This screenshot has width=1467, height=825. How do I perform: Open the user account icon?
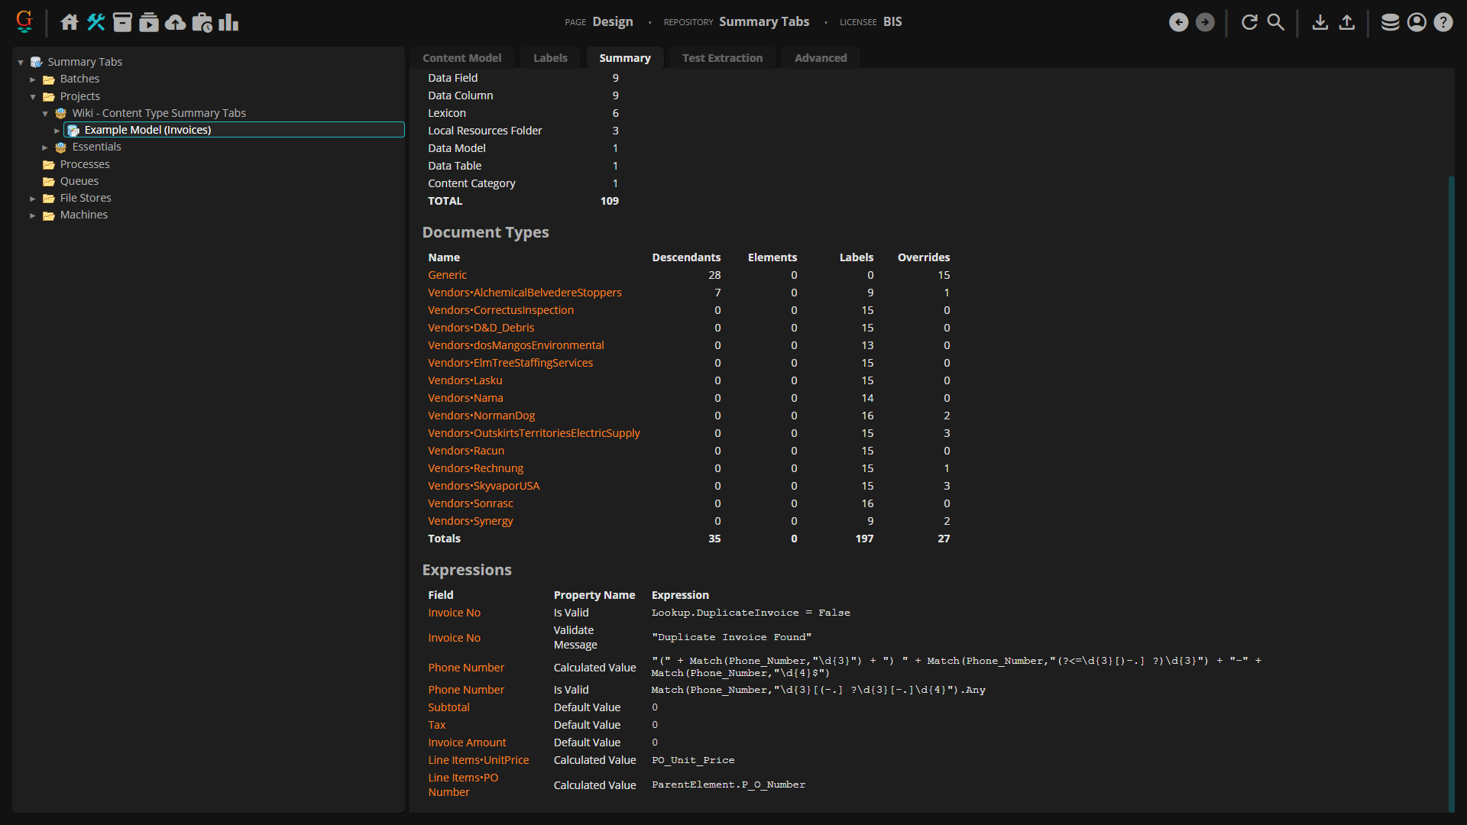point(1417,22)
